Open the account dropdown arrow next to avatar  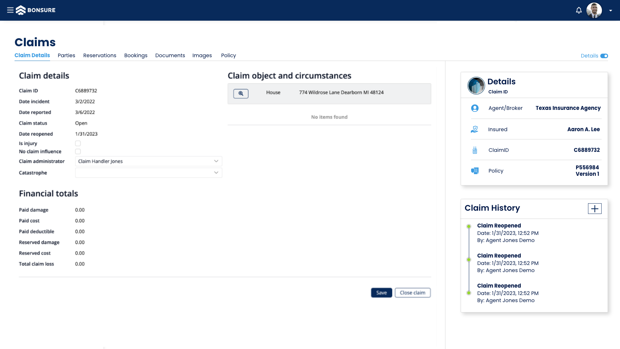(x=610, y=10)
